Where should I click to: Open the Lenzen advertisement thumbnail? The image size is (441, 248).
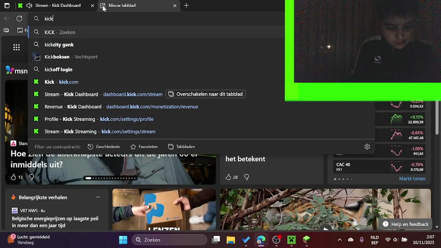pyautogui.click(x=164, y=209)
